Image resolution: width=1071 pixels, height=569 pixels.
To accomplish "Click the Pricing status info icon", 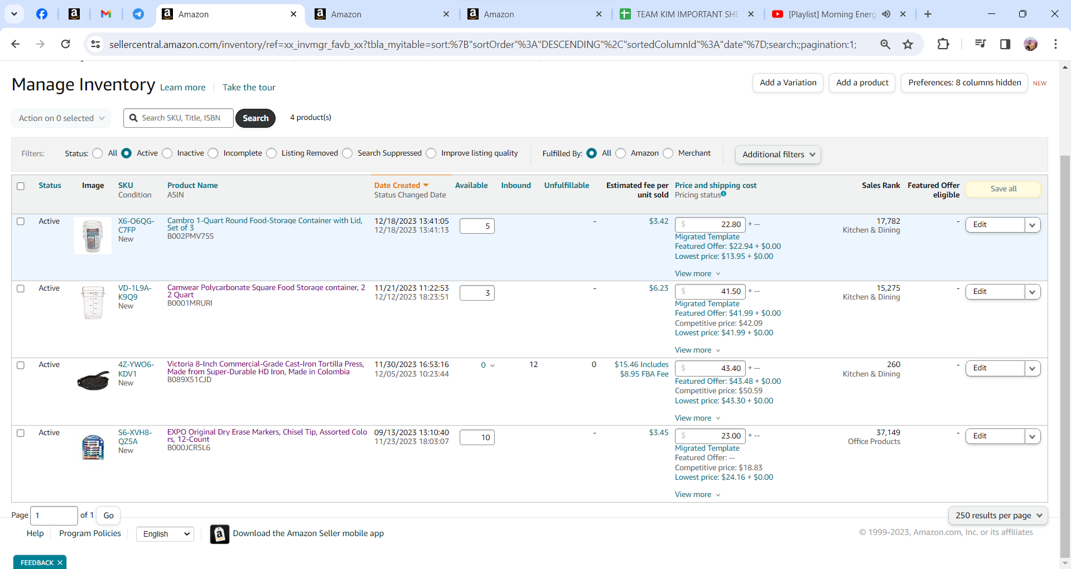I will coord(723,194).
